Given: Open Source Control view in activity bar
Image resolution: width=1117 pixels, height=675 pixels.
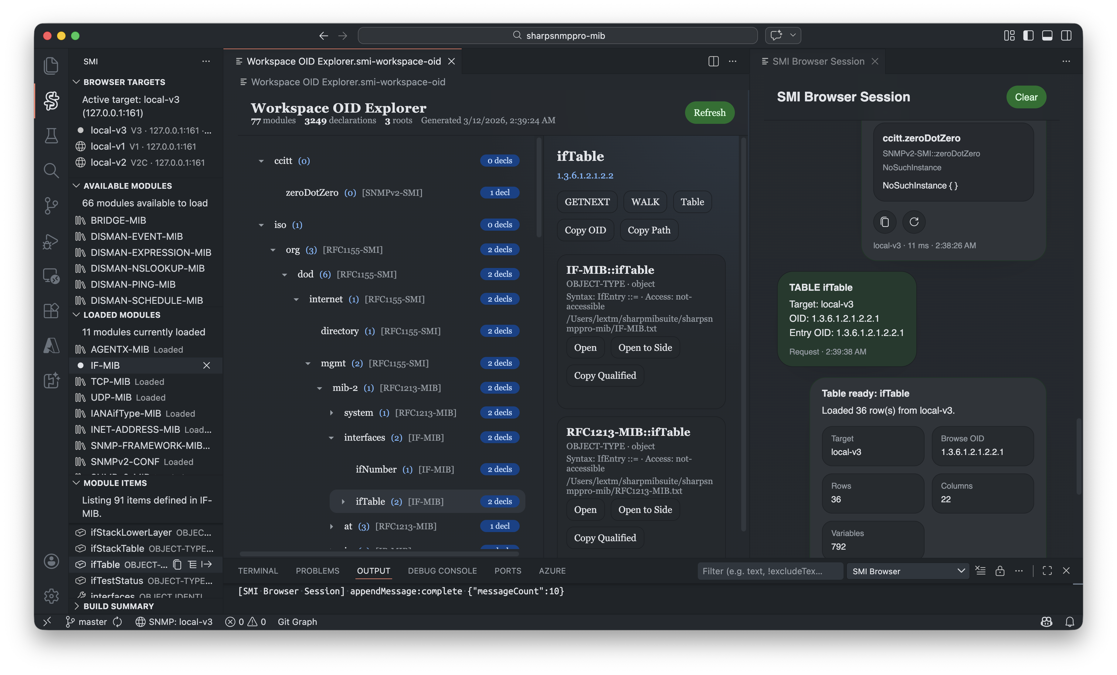Looking at the screenshot, I should pyautogui.click(x=51, y=205).
